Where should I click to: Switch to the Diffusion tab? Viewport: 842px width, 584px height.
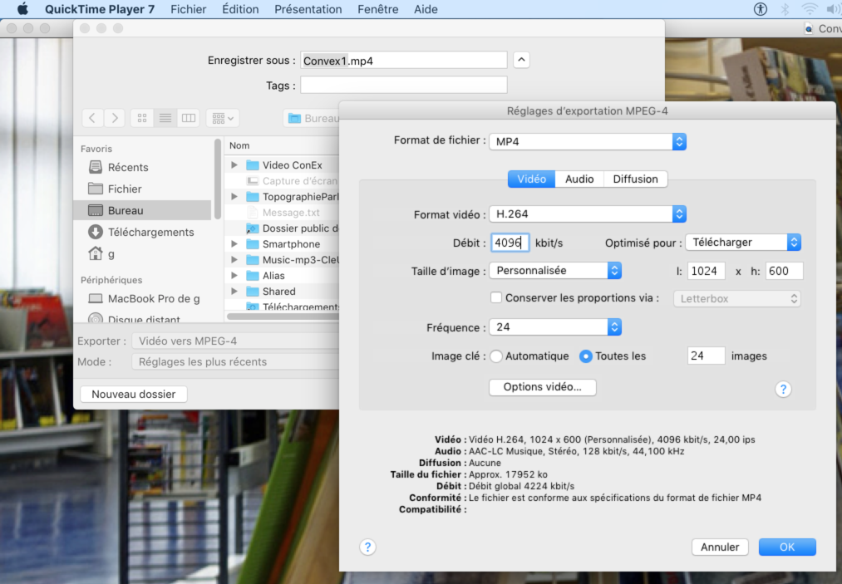(635, 179)
